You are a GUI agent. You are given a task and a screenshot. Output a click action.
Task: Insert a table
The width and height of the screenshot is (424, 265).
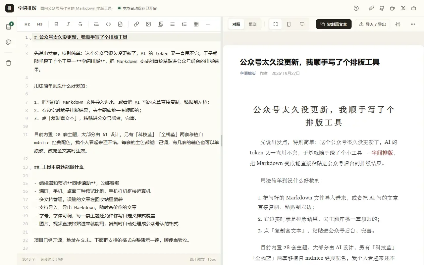196,24
